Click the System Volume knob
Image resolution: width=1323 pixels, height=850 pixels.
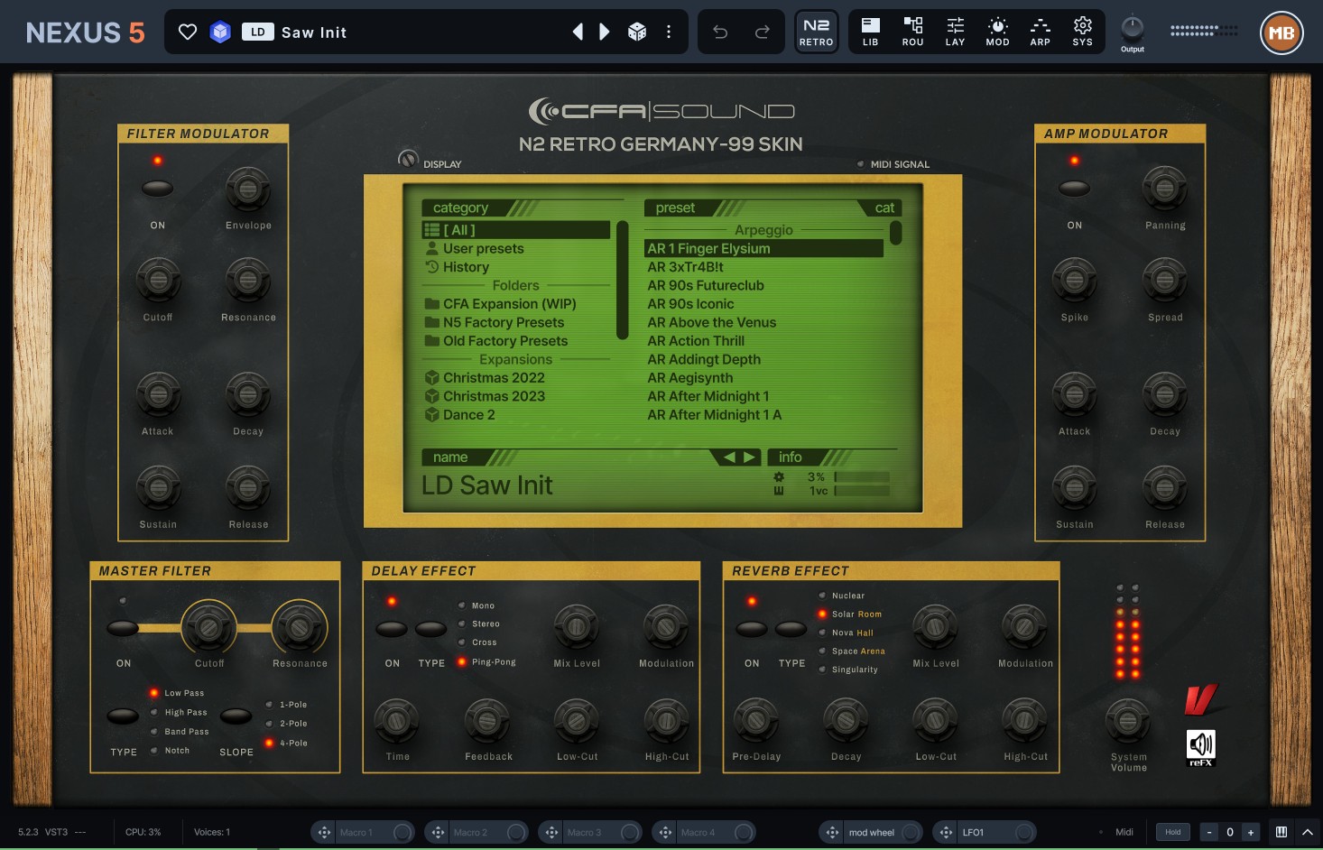(x=1128, y=722)
